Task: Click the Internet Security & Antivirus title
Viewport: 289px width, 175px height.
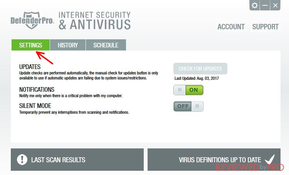Action: [x=94, y=21]
